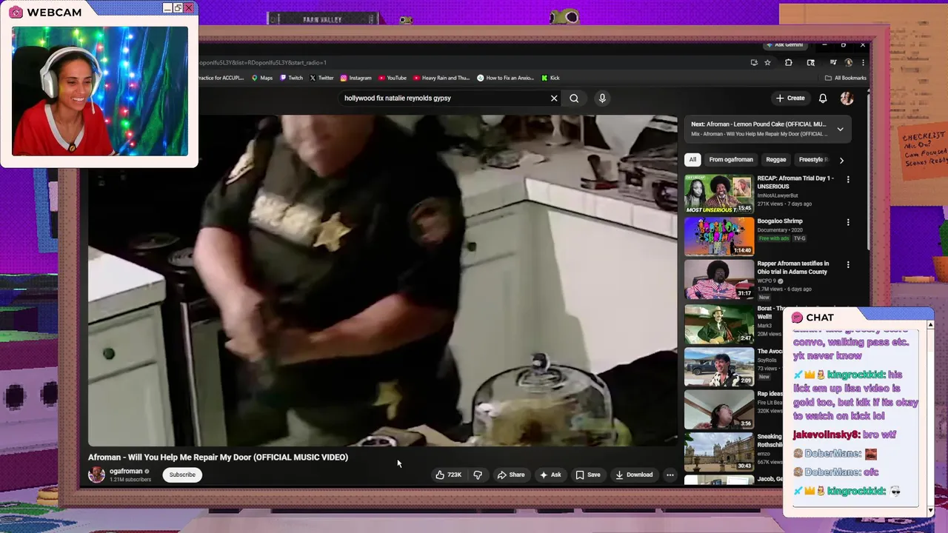
Task: Click the browser address bar URL
Action: click(x=262, y=63)
